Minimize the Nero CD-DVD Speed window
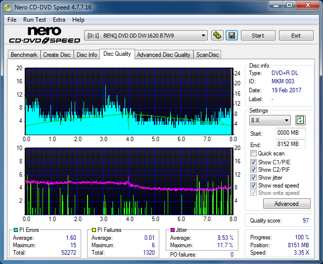Screen dimensions: 323x264 (276, 5)
